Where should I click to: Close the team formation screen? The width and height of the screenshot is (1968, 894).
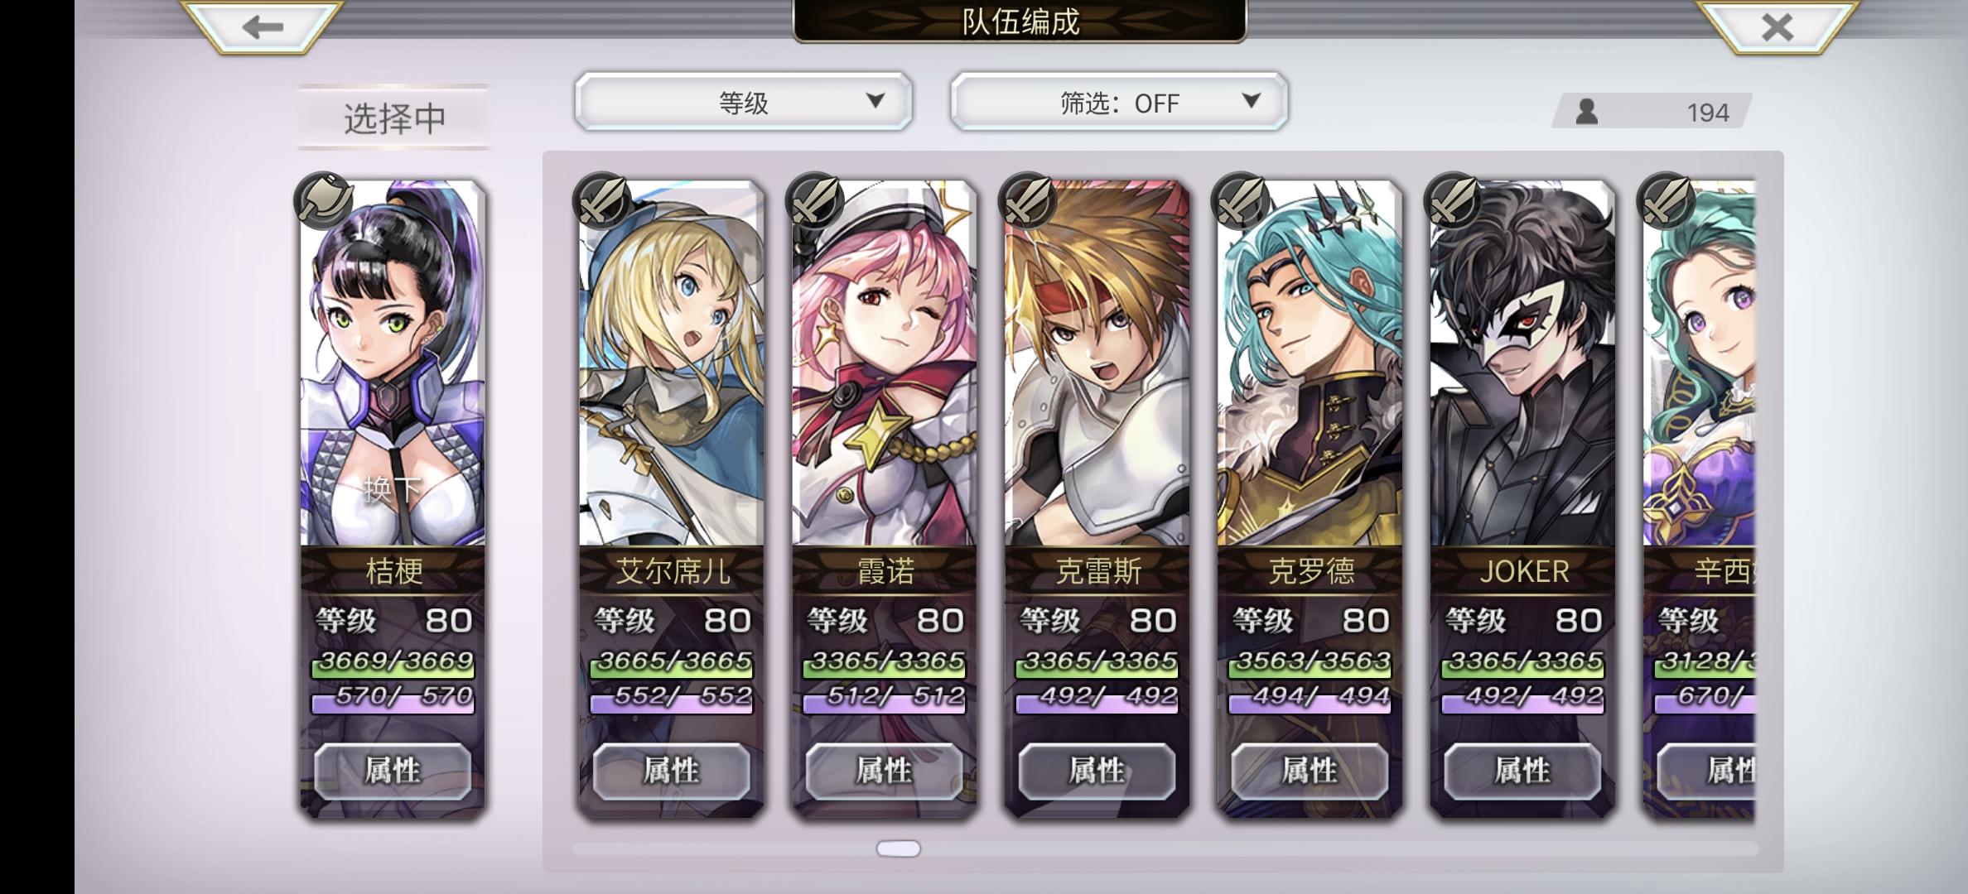pyautogui.click(x=1777, y=26)
